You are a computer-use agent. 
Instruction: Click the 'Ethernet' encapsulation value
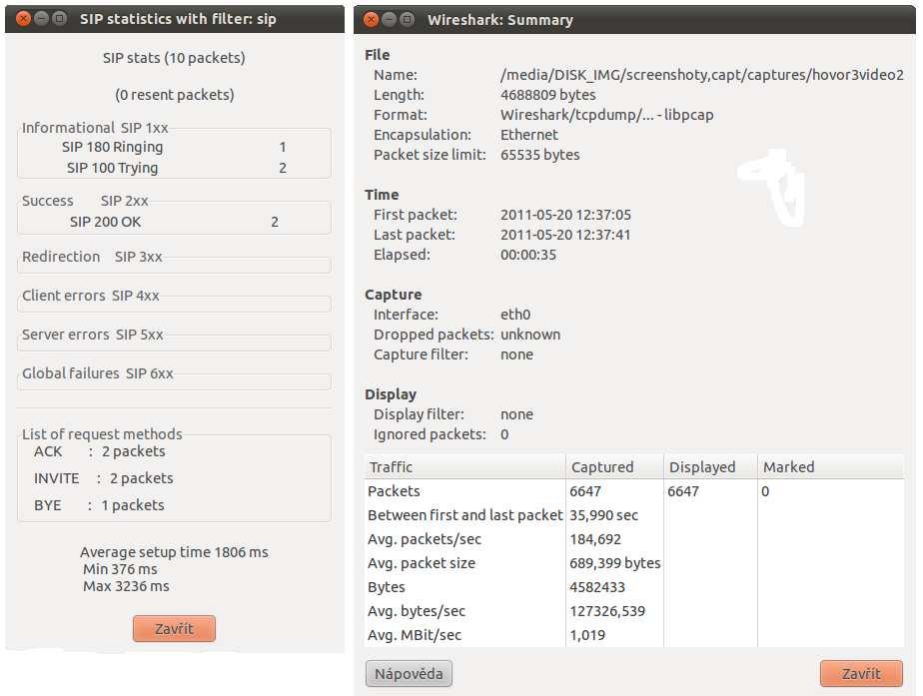[x=529, y=135]
